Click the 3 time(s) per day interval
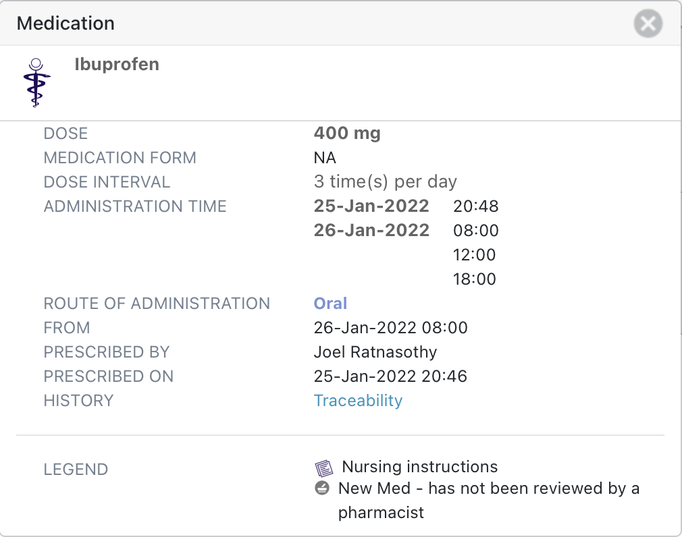 (x=385, y=182)
